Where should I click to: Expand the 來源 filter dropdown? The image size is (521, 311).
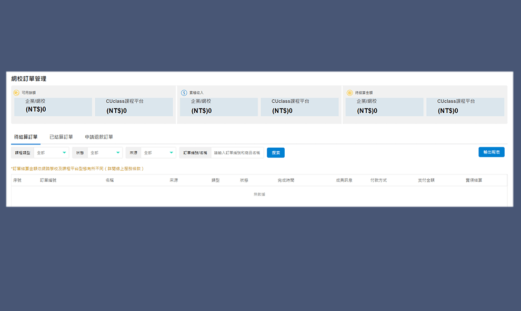158,153
